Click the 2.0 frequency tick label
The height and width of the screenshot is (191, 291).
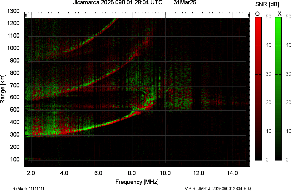(31, 173)
